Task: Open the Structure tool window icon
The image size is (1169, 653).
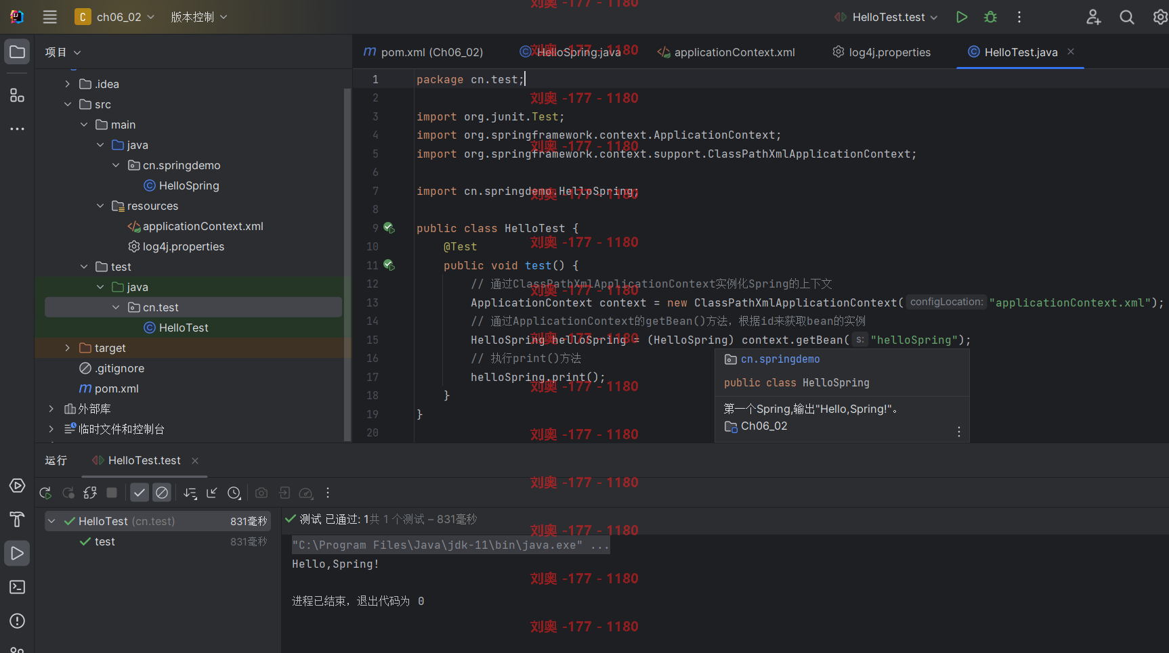Action: click(17, 95)
